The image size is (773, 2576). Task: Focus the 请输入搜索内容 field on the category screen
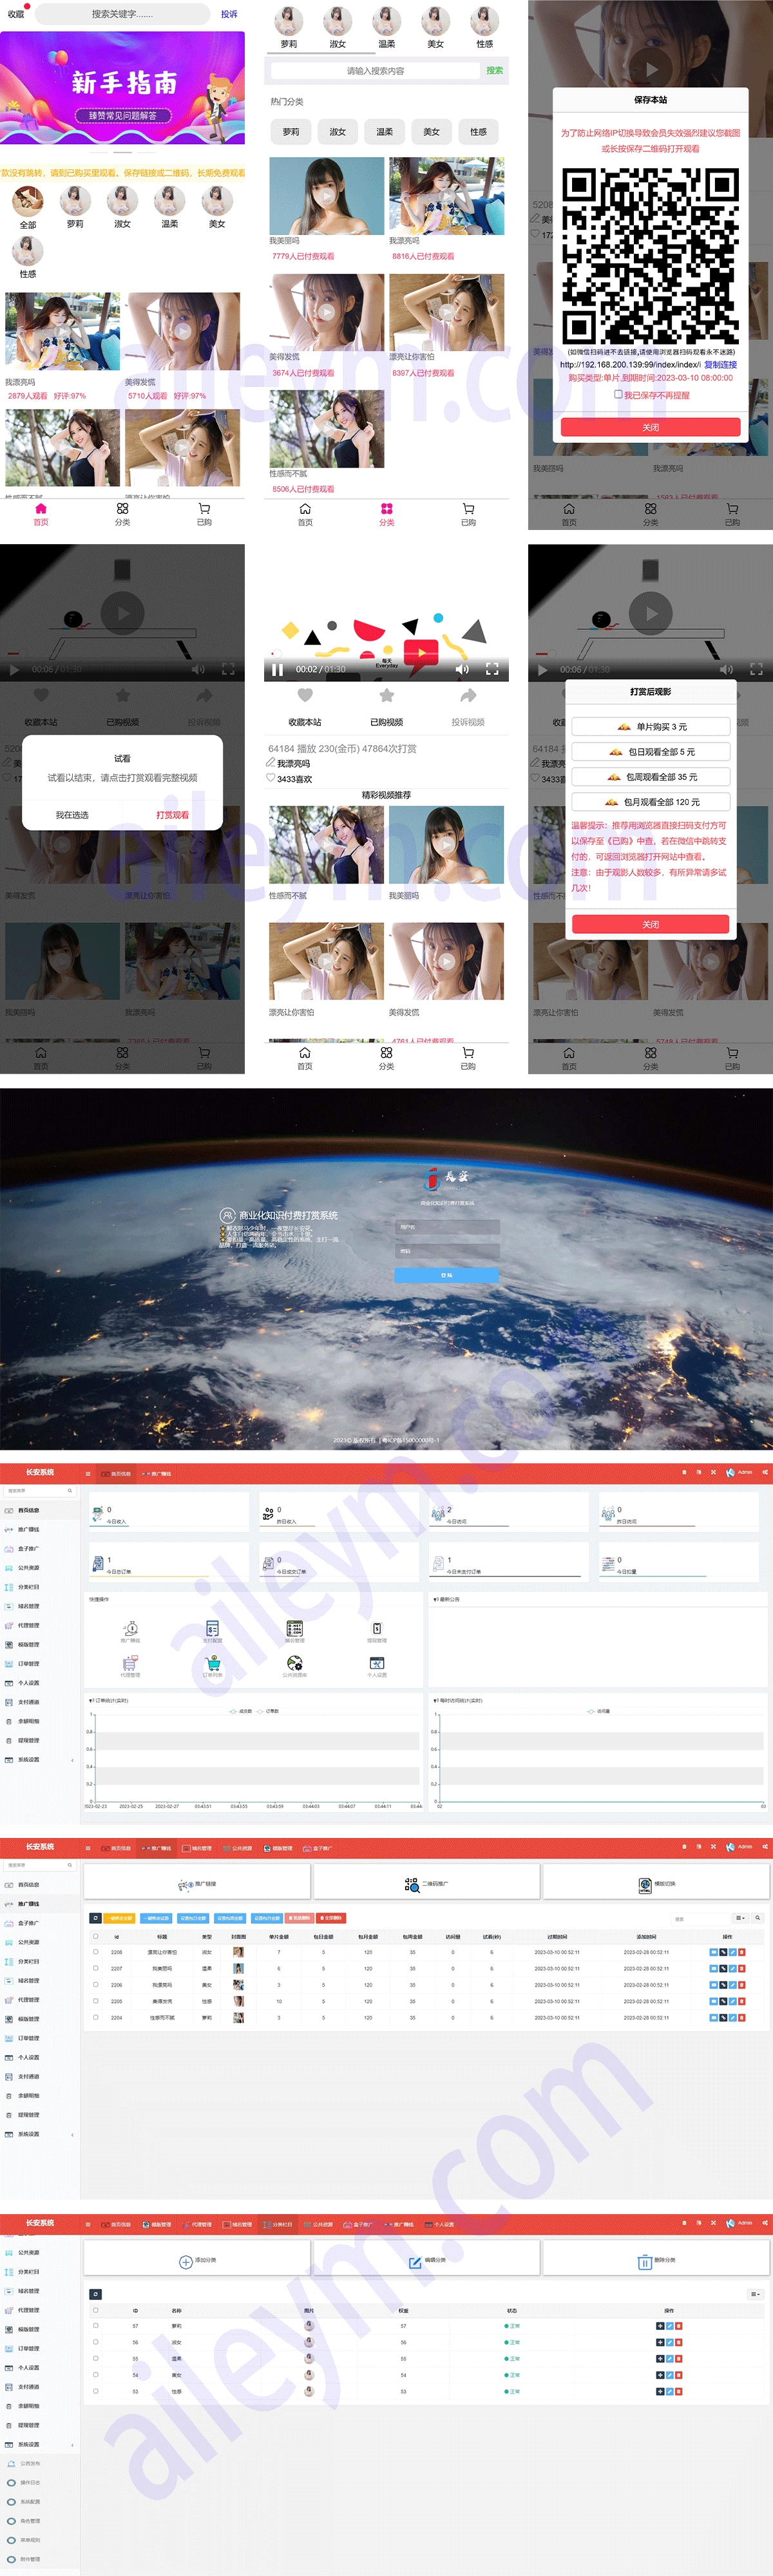point(375,71)
